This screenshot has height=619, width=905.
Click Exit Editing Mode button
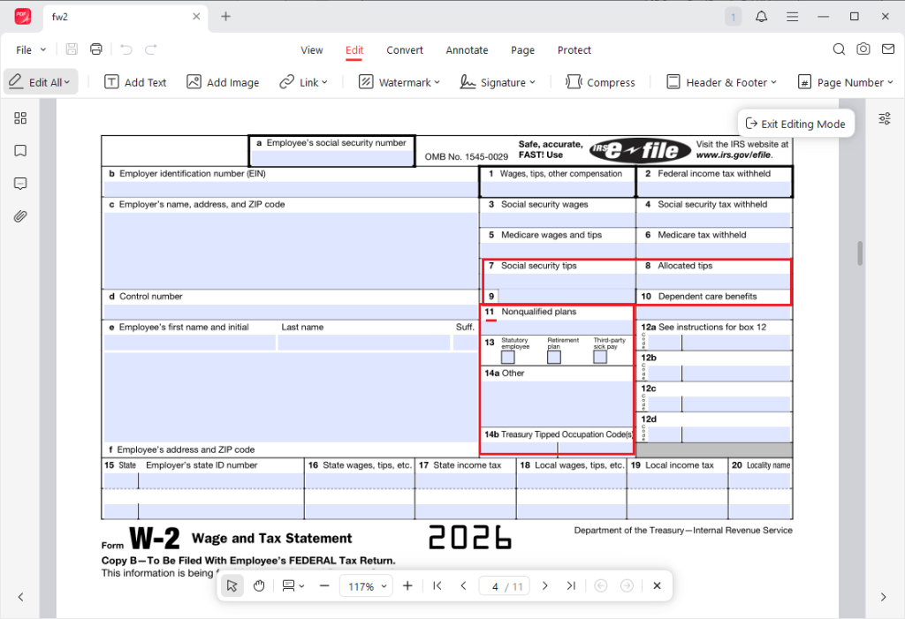click(795, 124)
